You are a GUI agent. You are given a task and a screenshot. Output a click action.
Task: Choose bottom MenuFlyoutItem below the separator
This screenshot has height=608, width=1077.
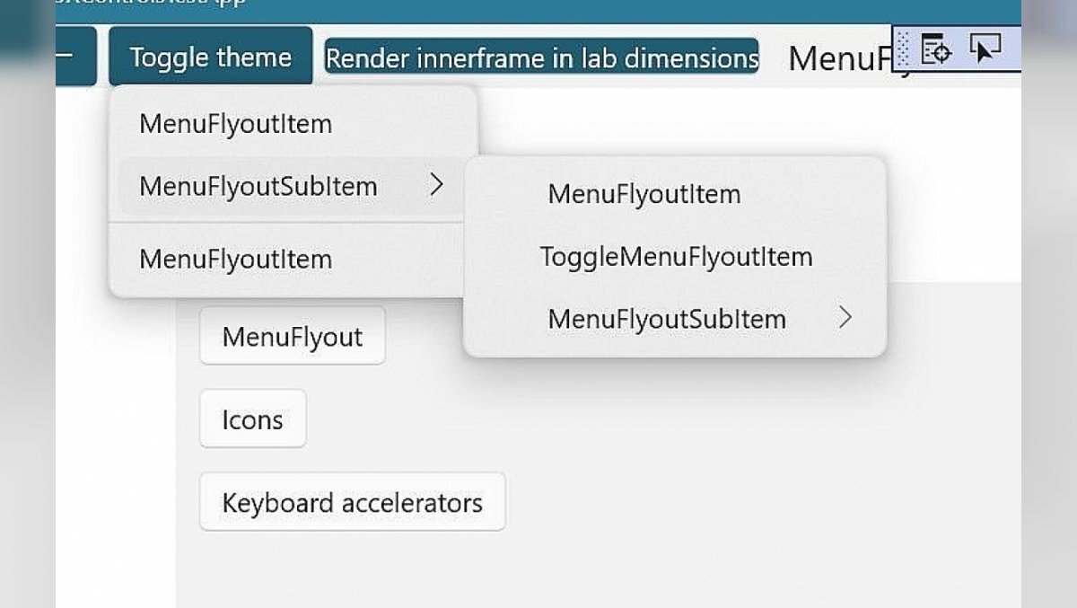(x=293, y=260)
